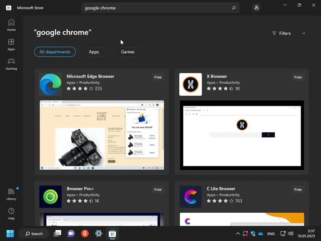Click the Microsoft Edge screenshot preview

click(x=102, y=135)
